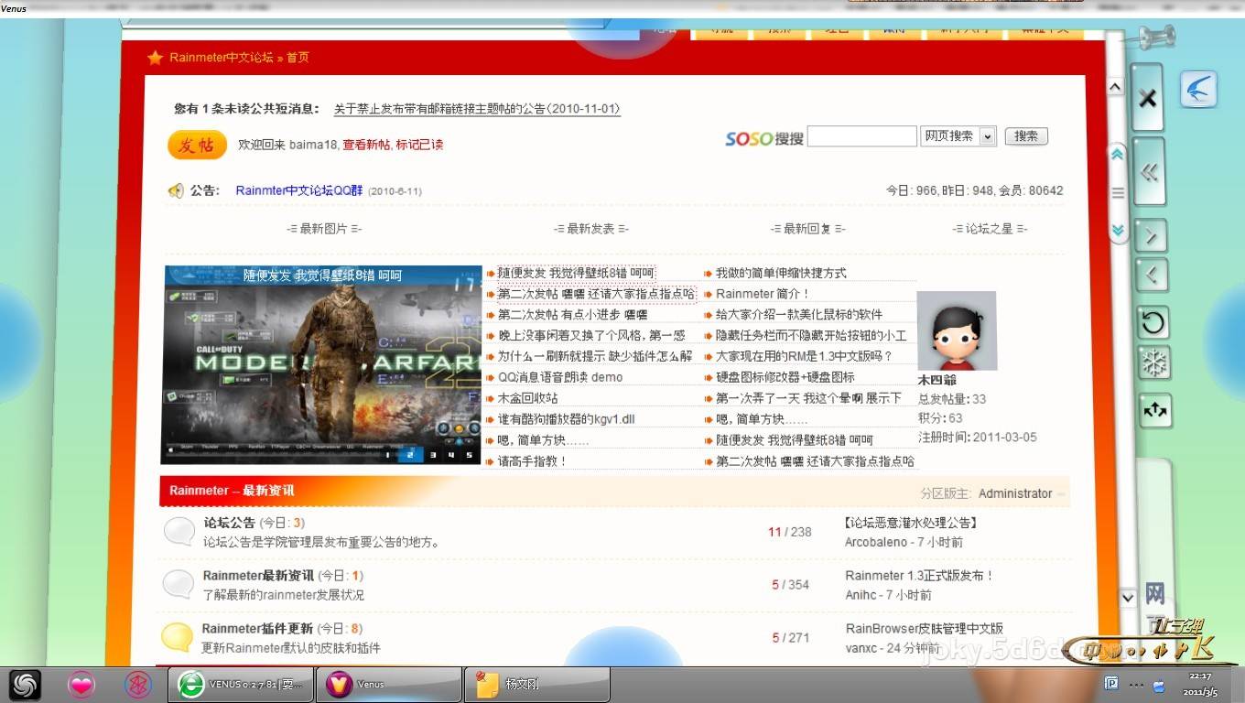Open the reply 硬盘图标修改器+硬盘图标
Image resolution: width=1245 pixels, height=703 pixels.
(x=785, y=377)
